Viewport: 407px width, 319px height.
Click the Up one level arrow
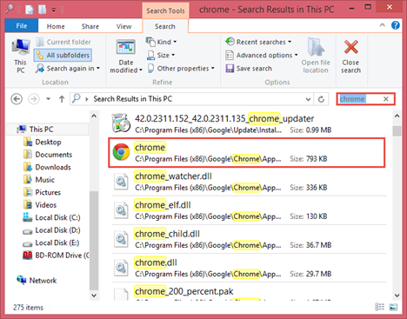62,99
